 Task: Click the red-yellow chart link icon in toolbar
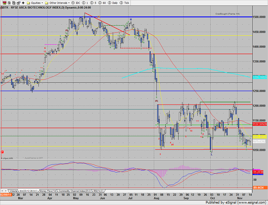coord(5,3)
